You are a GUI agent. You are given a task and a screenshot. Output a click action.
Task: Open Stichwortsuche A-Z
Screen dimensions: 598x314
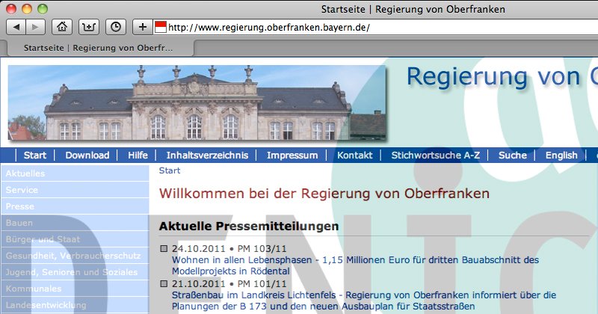tap(436, 156)
